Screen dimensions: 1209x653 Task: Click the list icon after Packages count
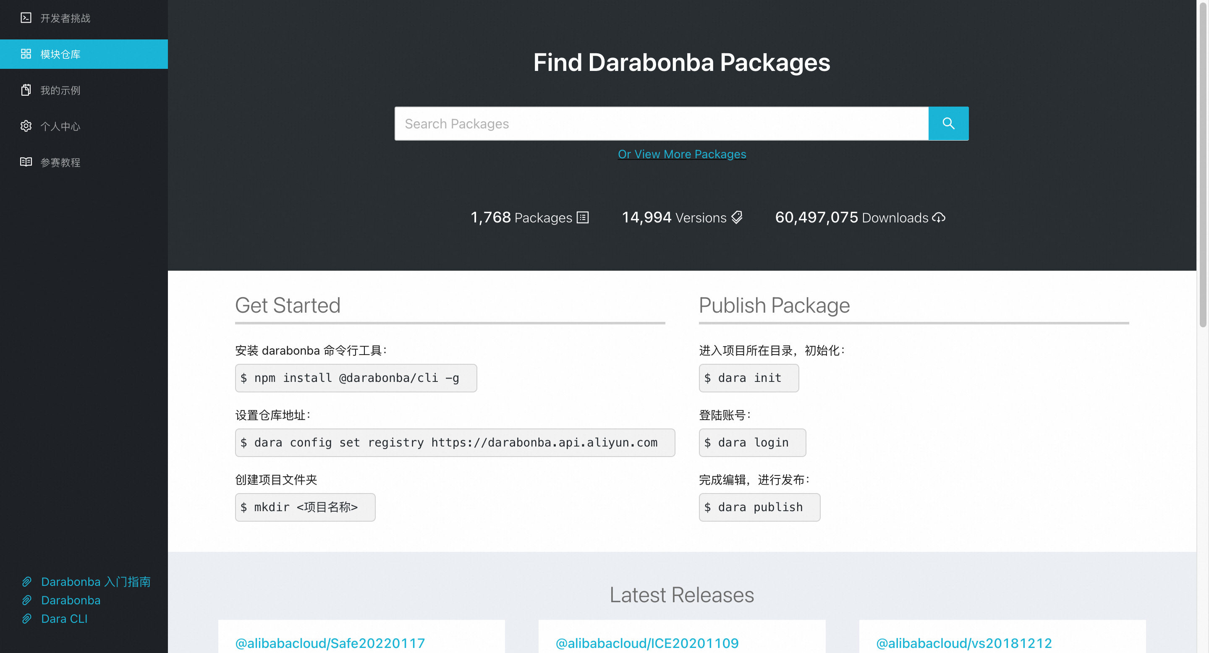coord(582,218)
